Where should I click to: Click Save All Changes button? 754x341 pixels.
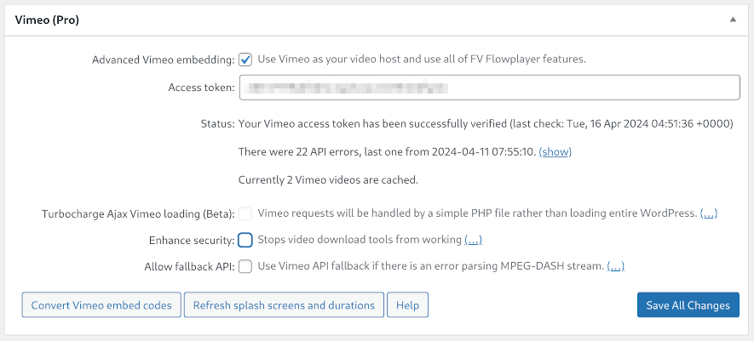[x=688, y=305]
